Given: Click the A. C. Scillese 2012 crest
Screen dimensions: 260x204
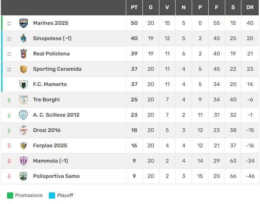Looking at the screenshot, I should 24,115.
